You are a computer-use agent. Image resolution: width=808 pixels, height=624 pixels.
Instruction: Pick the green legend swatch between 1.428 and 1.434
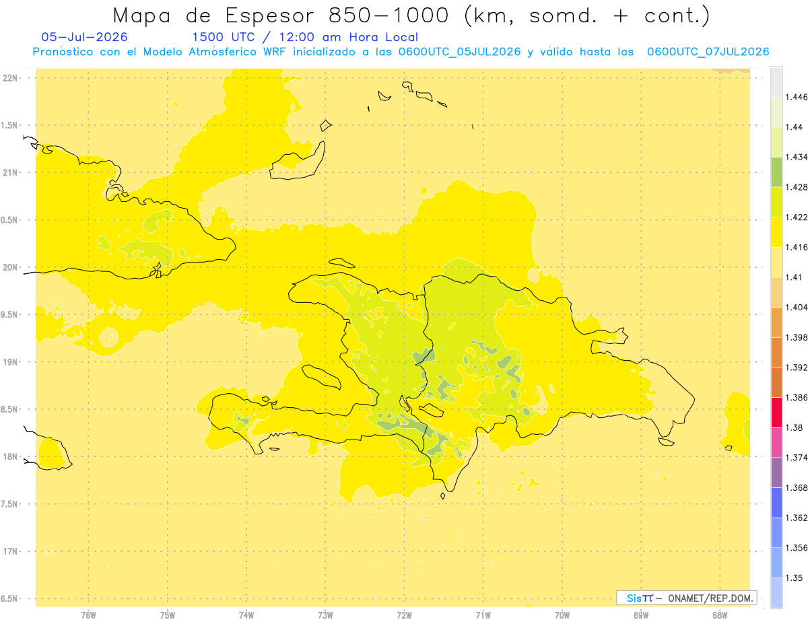click(776, 172)
